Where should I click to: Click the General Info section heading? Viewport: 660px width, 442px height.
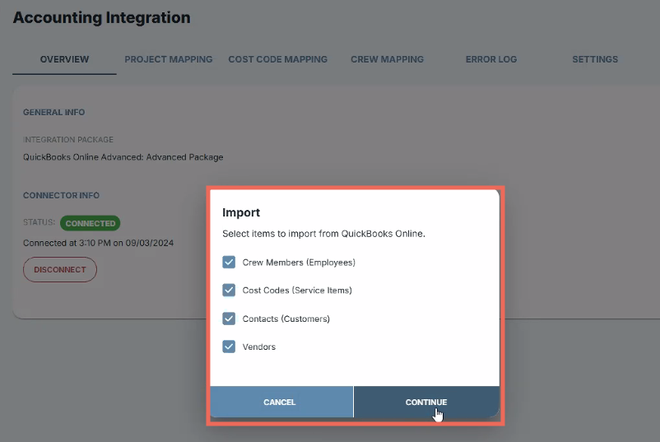pyautogui.click(x=53, y=113)
